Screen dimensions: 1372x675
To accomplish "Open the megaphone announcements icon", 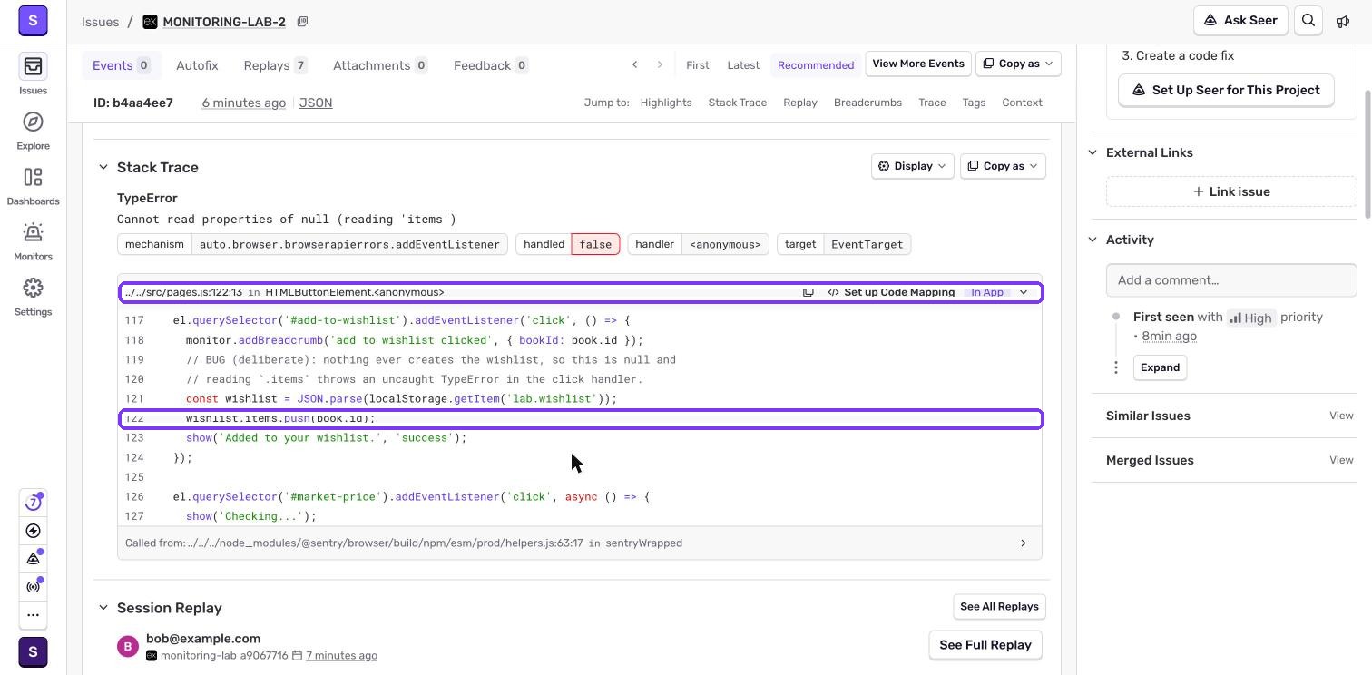I will (x=1343, y=21).
